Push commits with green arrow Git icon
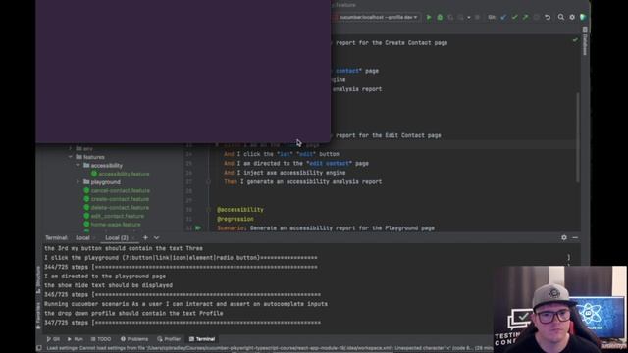The width and height of the screenshot is (628, 353). pyautogui.click(x=526, y=17)
